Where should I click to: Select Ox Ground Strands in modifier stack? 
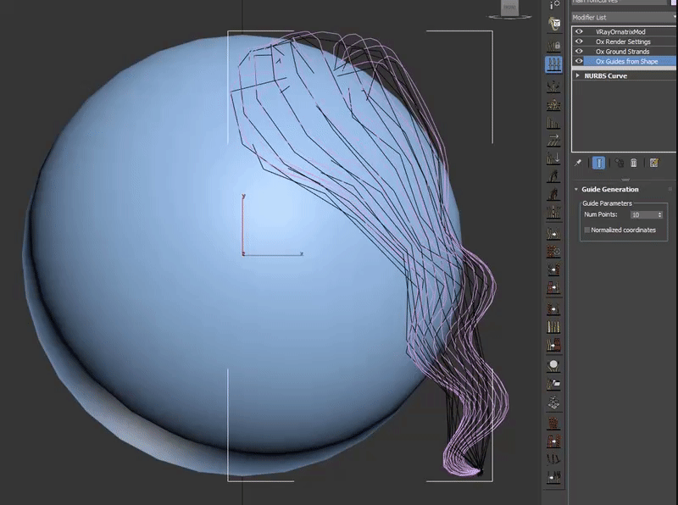pos(622,52)
